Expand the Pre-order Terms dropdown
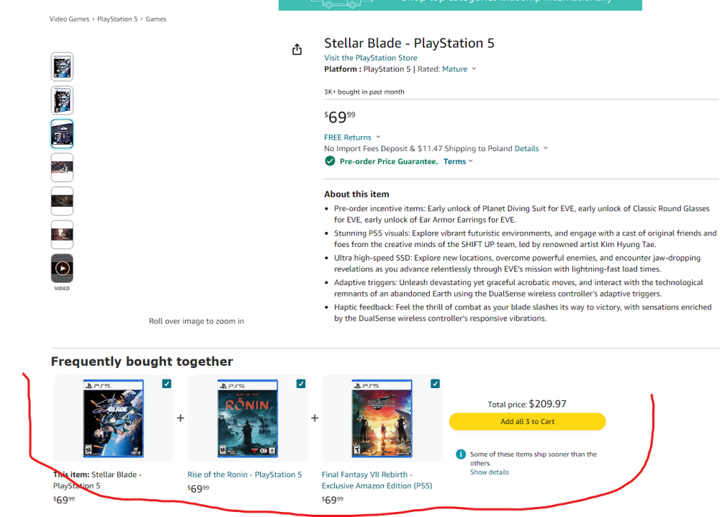The height and width of the screenshot is (517, 720). (x=458, y=161)
